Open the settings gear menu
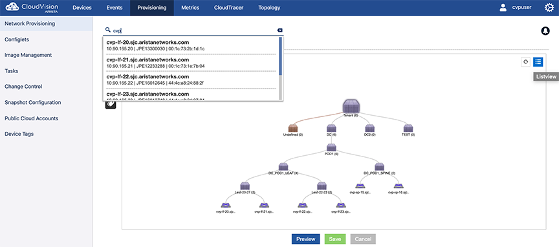Image resolution: width=559 pixels, height=247 pixels. pyautogui.click(x=549, y=8)
